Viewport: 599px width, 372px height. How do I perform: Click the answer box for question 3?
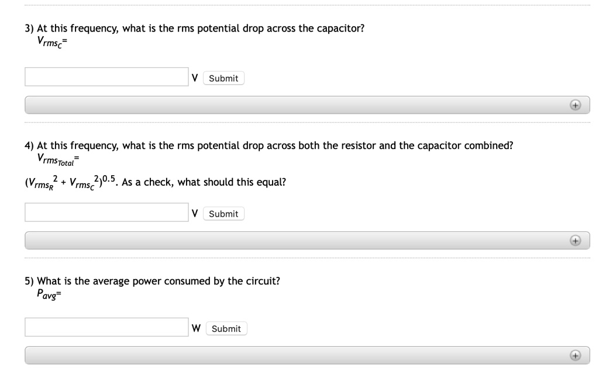pyautogui.click(x=105, y=75)
